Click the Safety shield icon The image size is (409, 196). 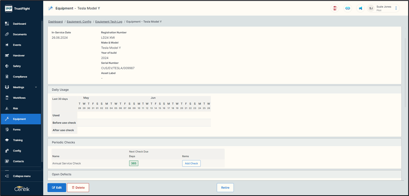tap(7, 66)
